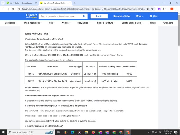Open the network icon in system tray
This screenshot has width=180, height=135.
(153, 132)
